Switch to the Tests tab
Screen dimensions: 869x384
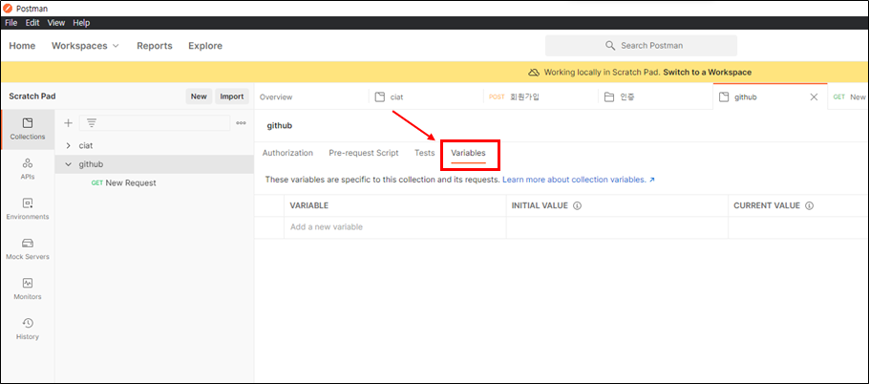click(x=425, y=153)
